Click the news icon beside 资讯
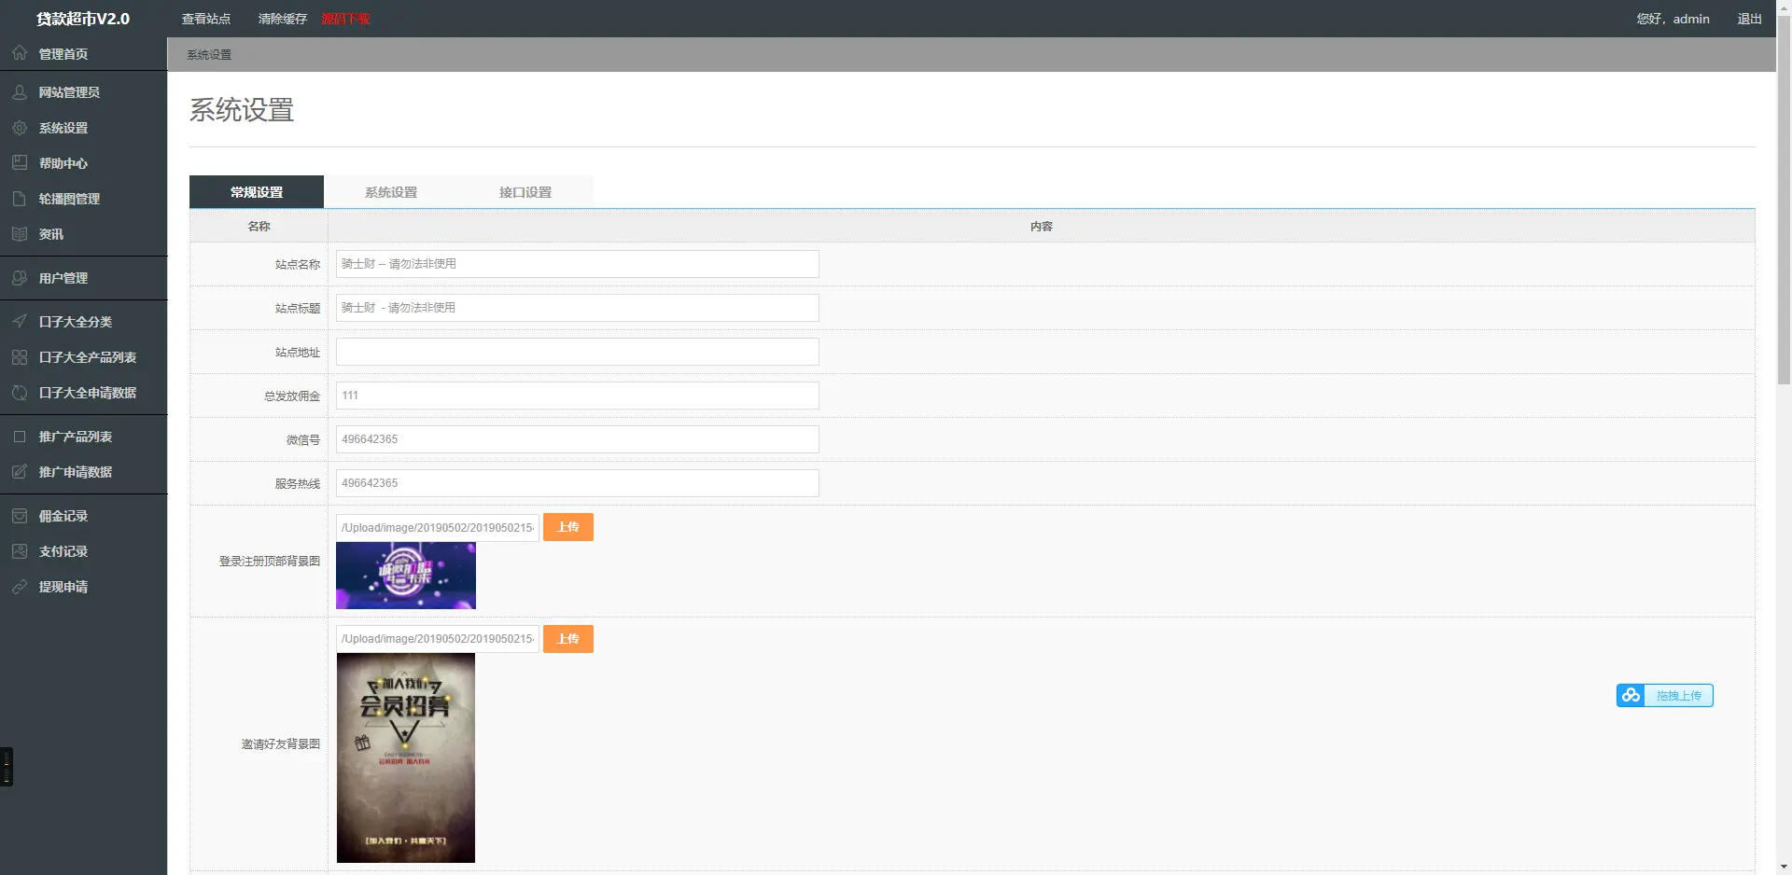This screenshot has height=875, width=1792. (20, 234)
